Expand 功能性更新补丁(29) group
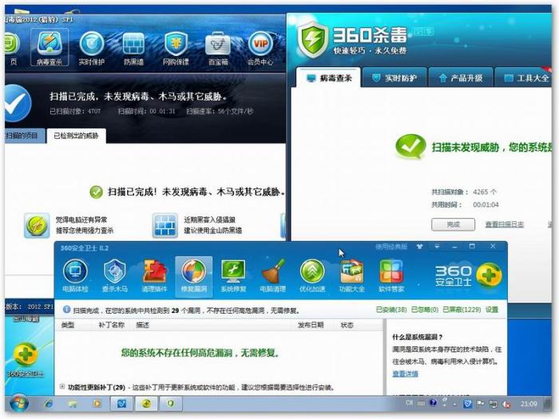559x419 pixels. click(x=62, y=386)
